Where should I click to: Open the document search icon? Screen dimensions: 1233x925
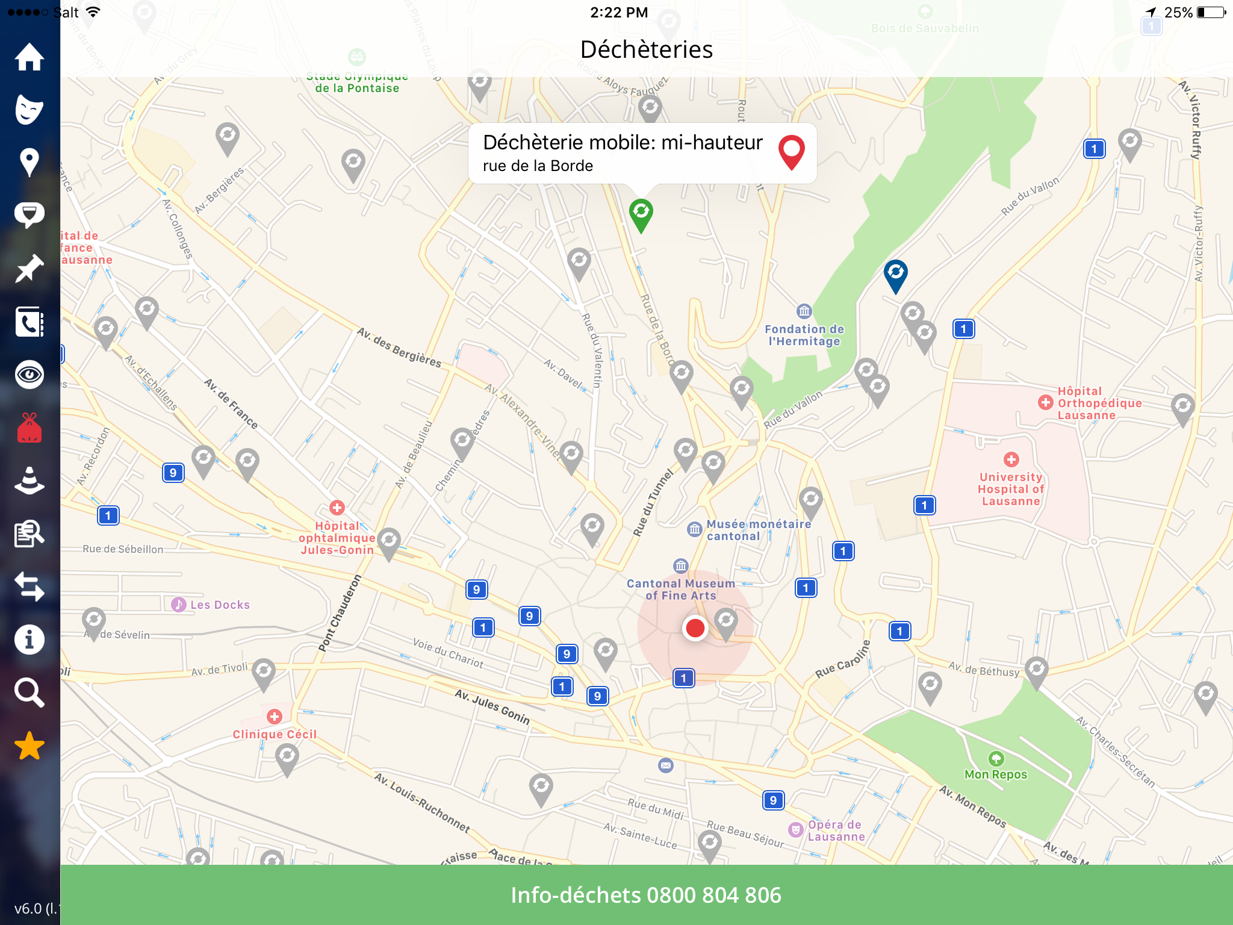(29, 534)
